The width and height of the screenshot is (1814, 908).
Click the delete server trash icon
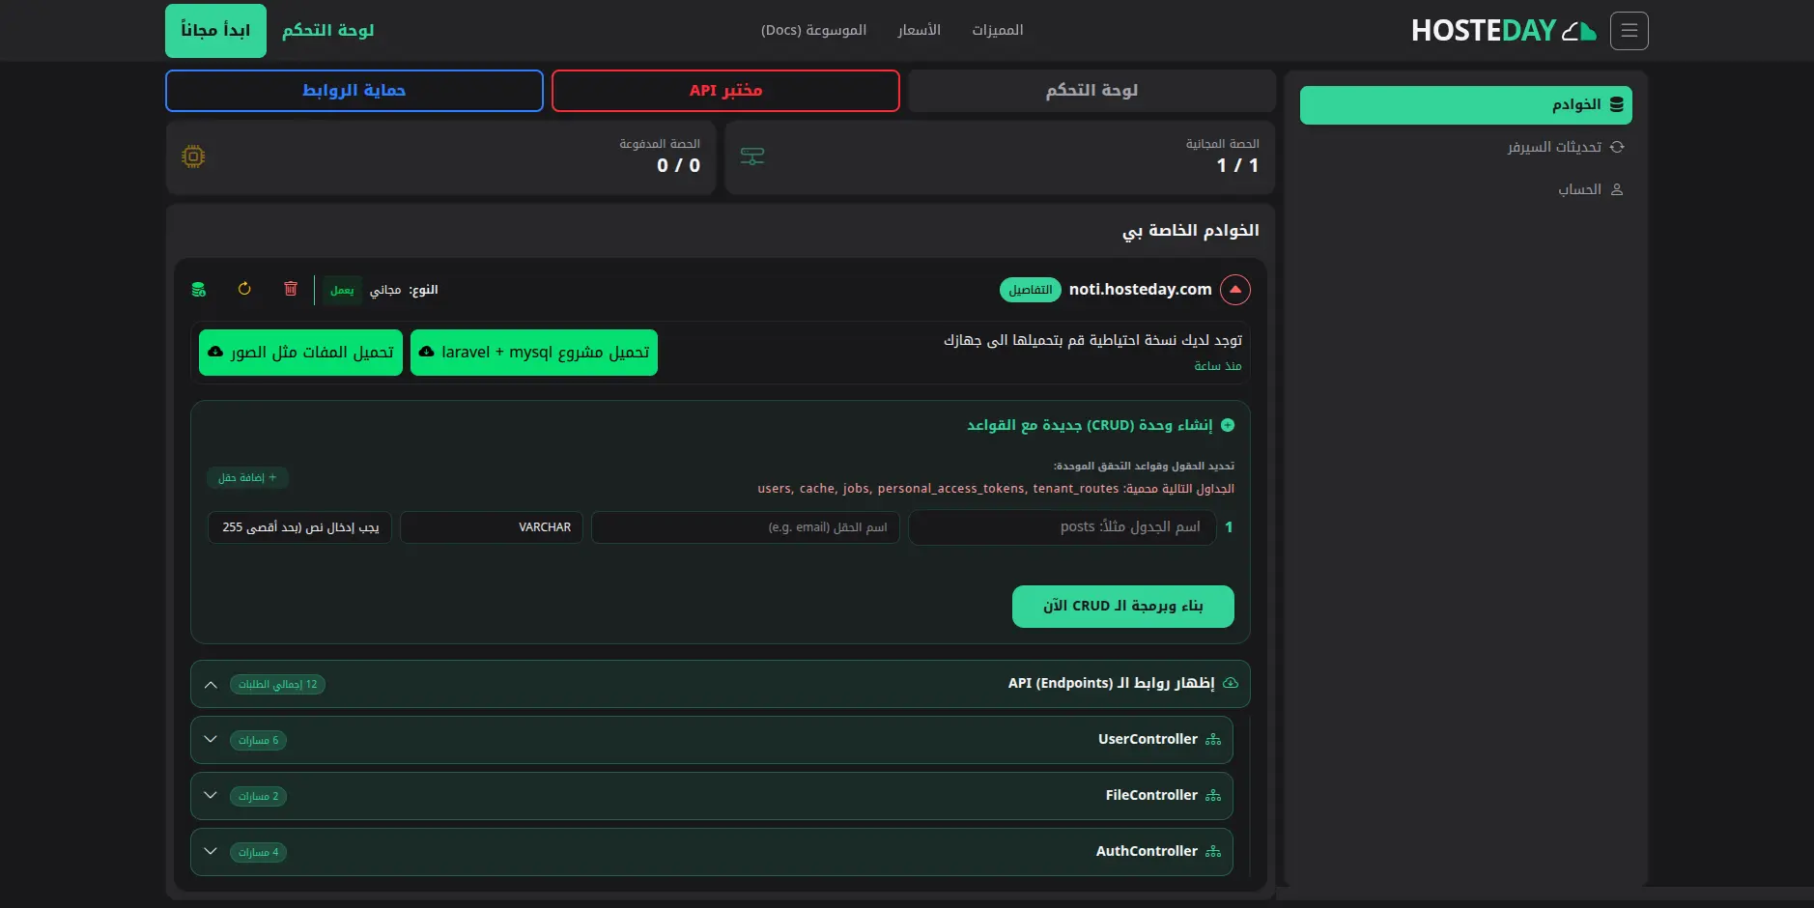(291, 289)
